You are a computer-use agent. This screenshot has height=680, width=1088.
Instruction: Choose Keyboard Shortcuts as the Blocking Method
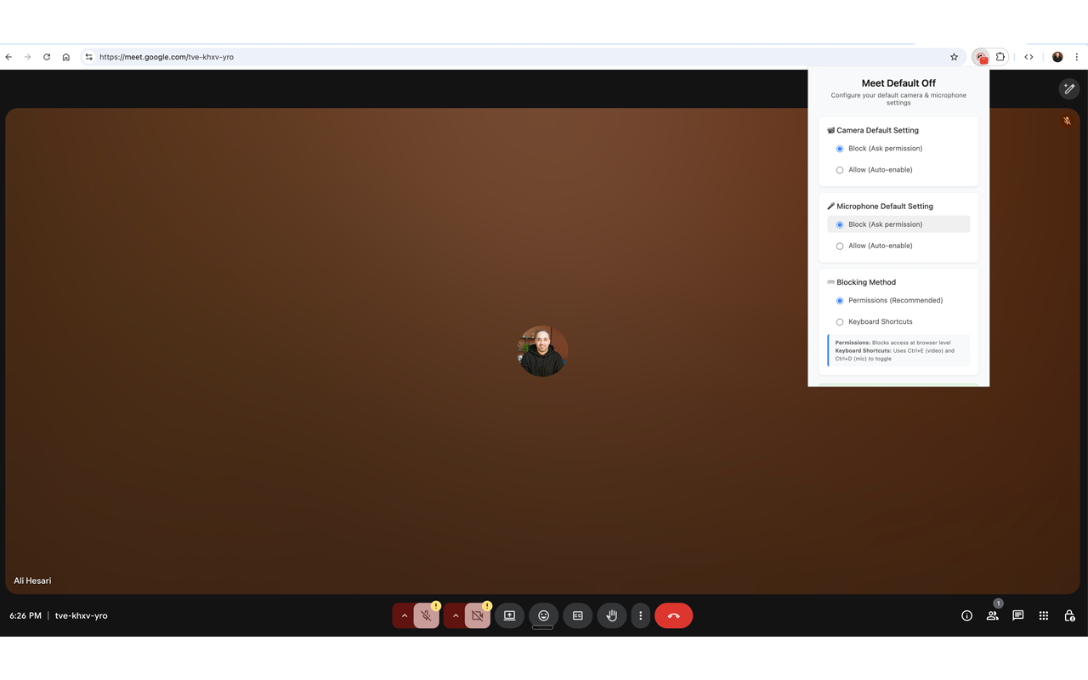840,321
